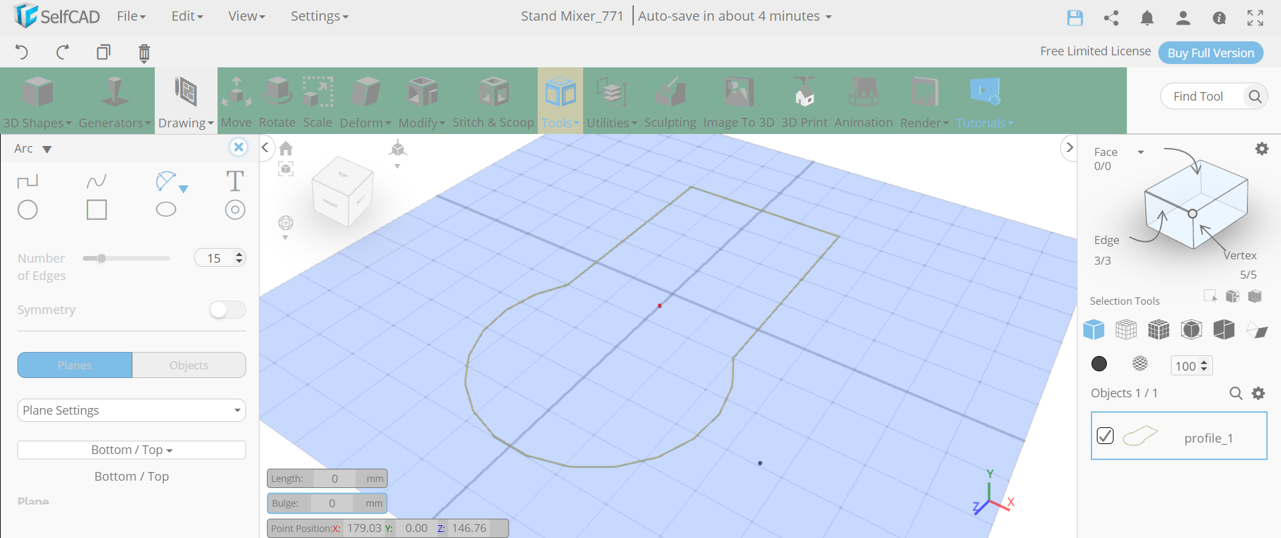1281x538 pixels.
Task: Open the user account icon
Action: pyautogui.click(x=1183, y=17)
